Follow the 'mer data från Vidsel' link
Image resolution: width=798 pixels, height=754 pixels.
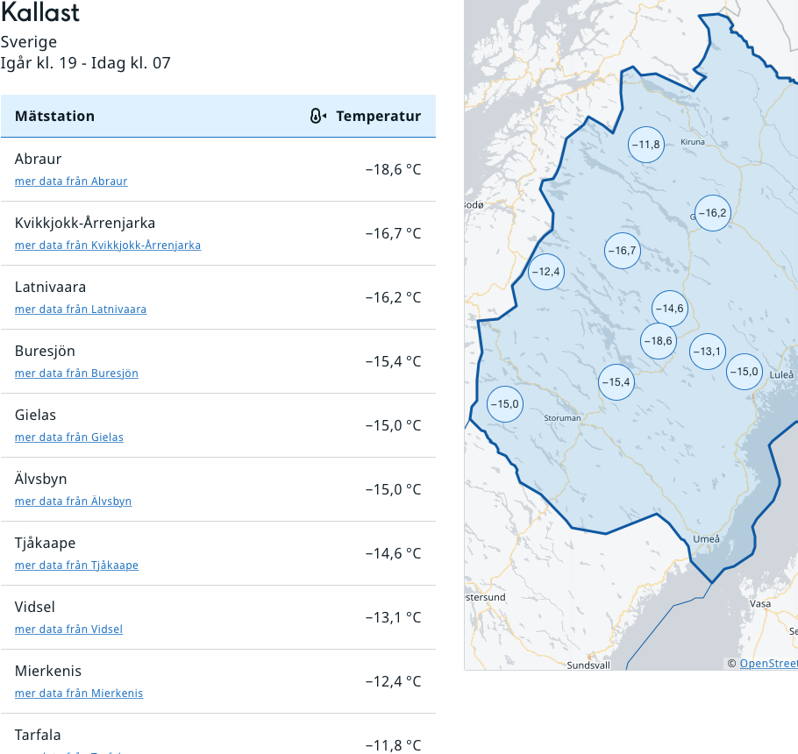(x=68, y=630)
